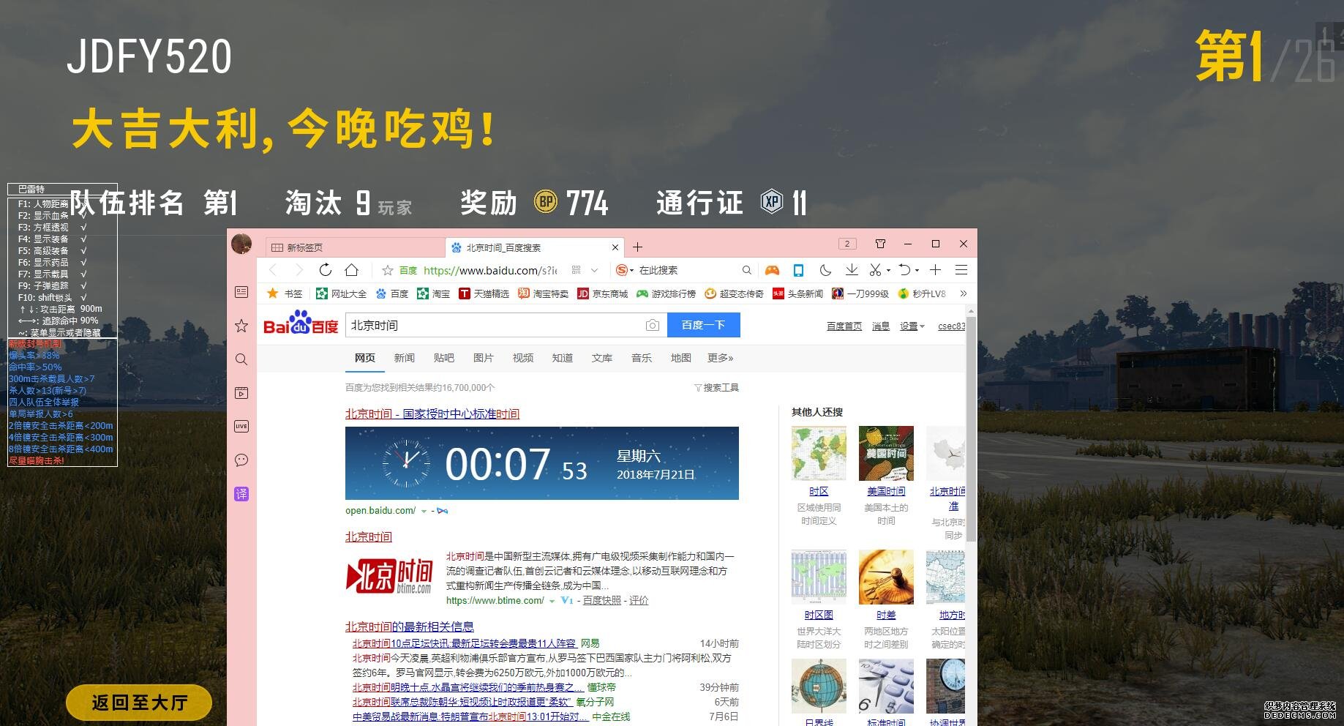
Task: Expand undo history dropdown arrow
Action: click(x=917, y=270)
